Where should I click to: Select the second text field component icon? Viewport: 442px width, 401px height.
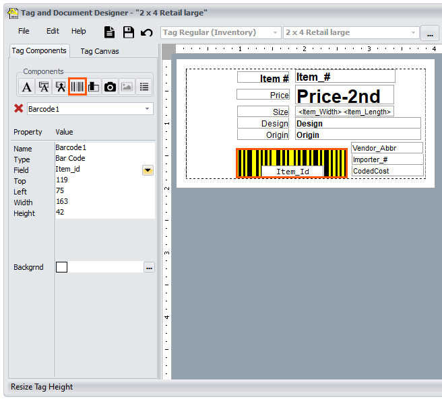(x=44, y=87)
